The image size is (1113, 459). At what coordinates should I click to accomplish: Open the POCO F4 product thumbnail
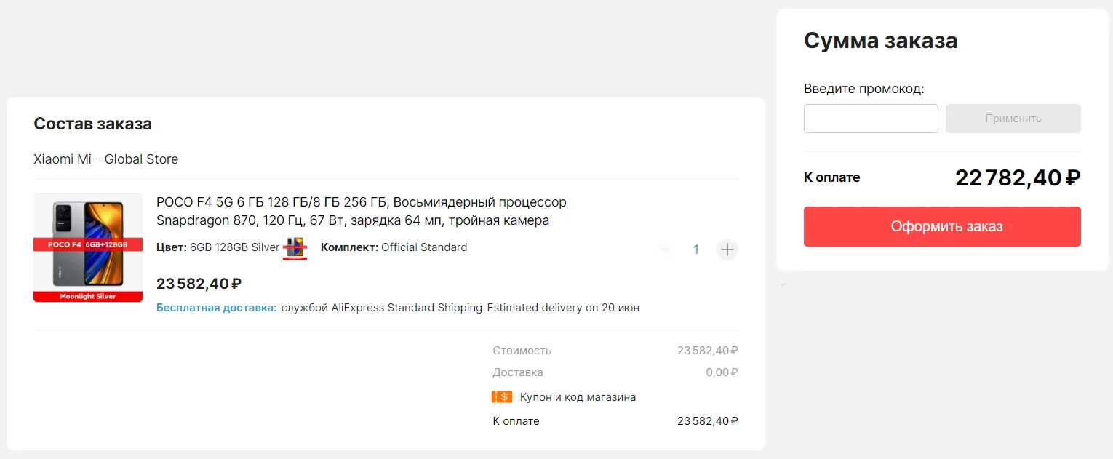tap(88, 247)
